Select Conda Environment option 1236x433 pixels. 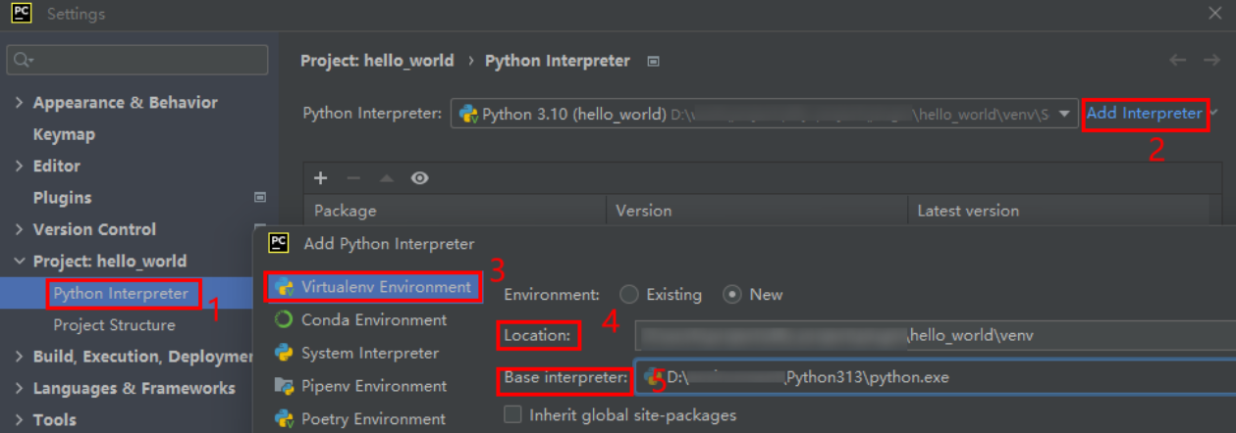(x=374, y=319)
